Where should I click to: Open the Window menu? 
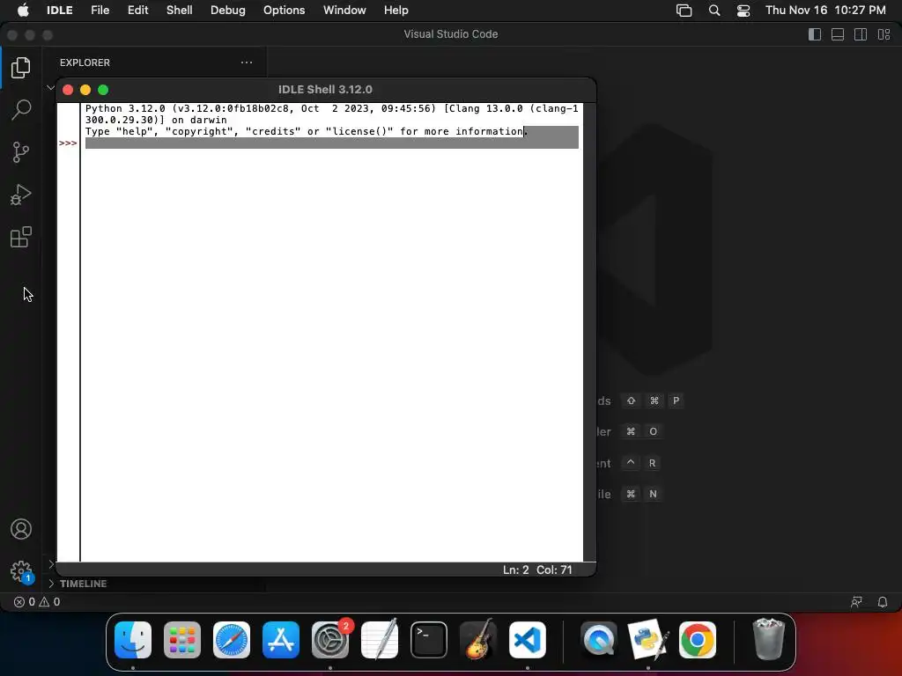coord(344,11)
